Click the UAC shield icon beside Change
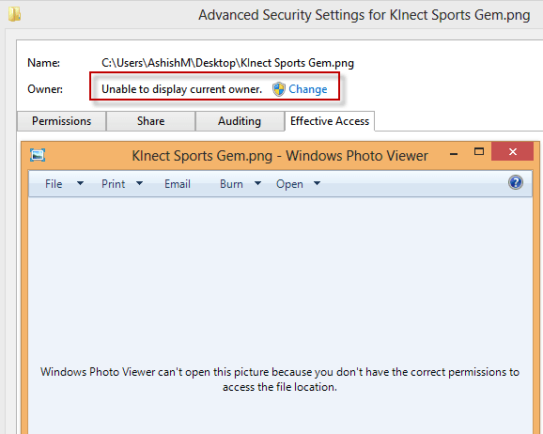 pos(278,89)
